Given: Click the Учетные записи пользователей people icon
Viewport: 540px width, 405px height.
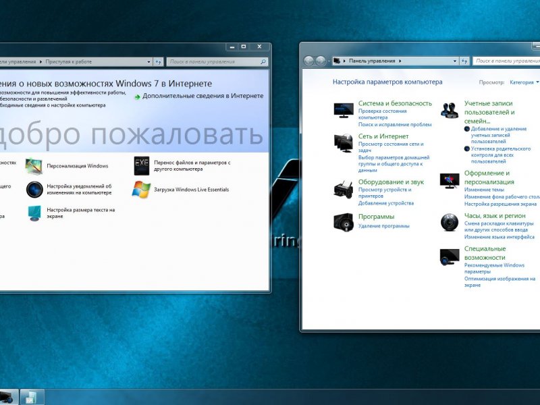Looking at the screenshot, I should tap(450, 110).
